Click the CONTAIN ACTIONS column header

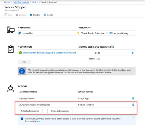pyautogui.click(x=85, y=92)
